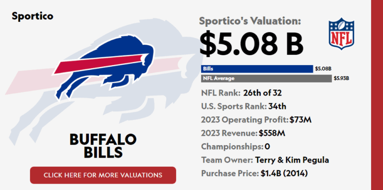Click the 2023 Operating Profit $73M line
Screen dimensions: 383x190
pyautogui.click(x=256, y=120)
